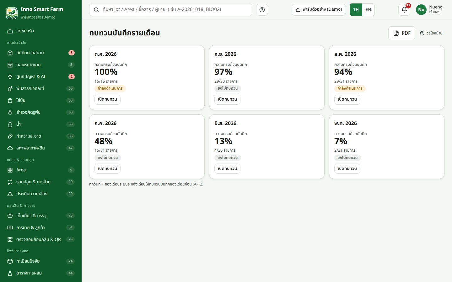Click the camera icon for บันทึกภาคสนาม
The height and width of the screenshot is (282, 452).
(x=10, y=53)
